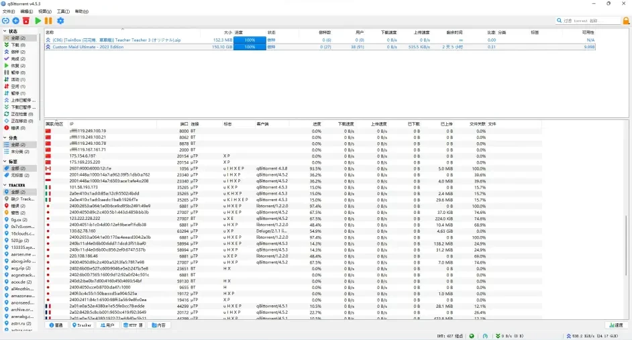
Task: Open the HTTP 源 tab
Action: coord(133,325)
